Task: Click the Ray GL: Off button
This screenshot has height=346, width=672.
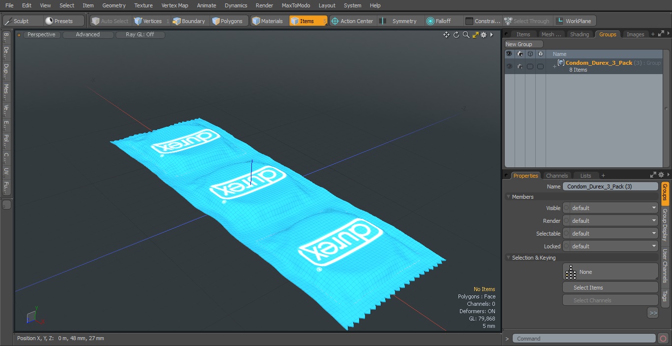Action: pyautogui.click(x=140, y=35)
